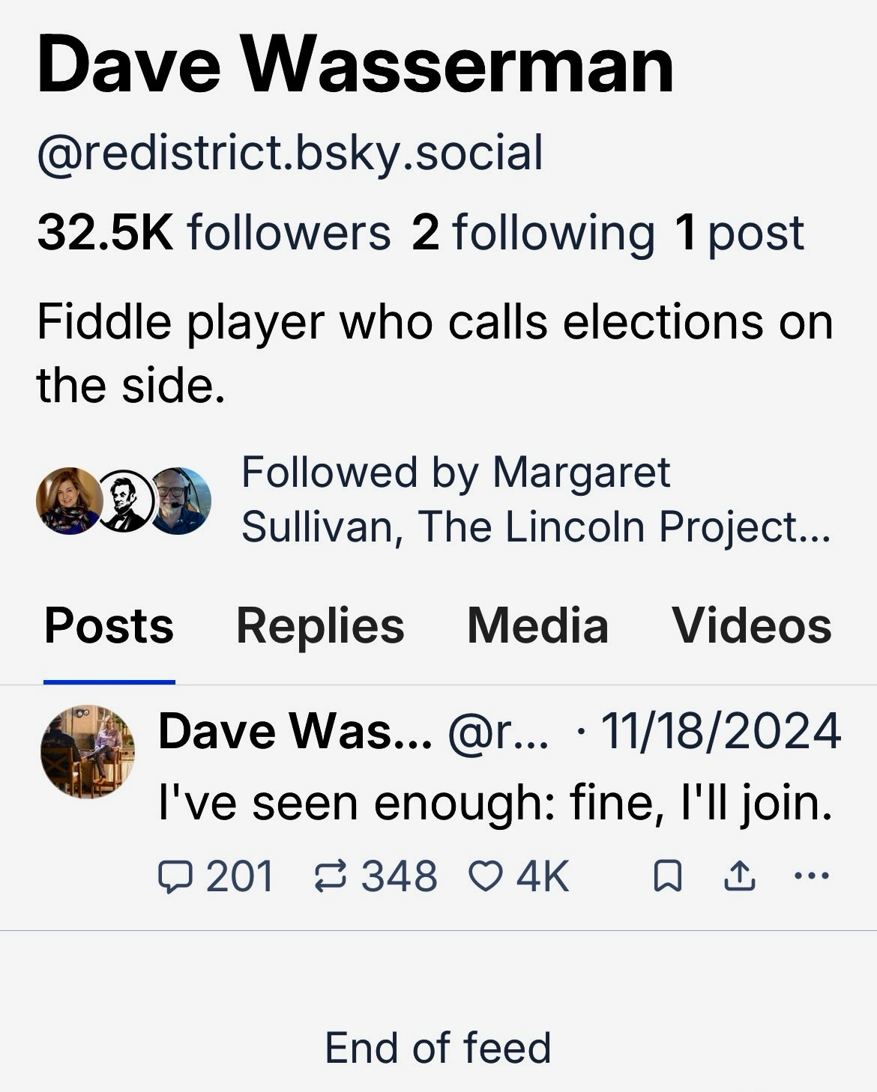Viewport: 877px width, 1092px height.
Task: Share the post via share icon
Action: point(739,876)
